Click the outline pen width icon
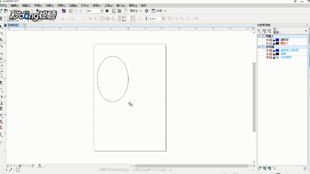 click(146, 19)
